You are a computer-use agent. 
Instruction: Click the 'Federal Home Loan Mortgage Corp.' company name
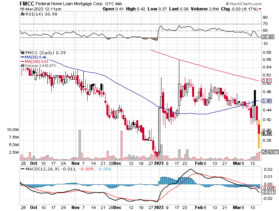tap(69, 4)
